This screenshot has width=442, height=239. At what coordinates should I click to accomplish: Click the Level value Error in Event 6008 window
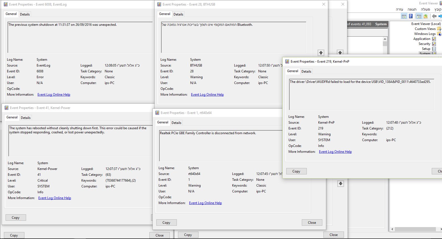(x=40, y=77)
